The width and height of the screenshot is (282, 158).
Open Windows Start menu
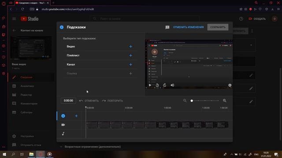click(4, 154)
